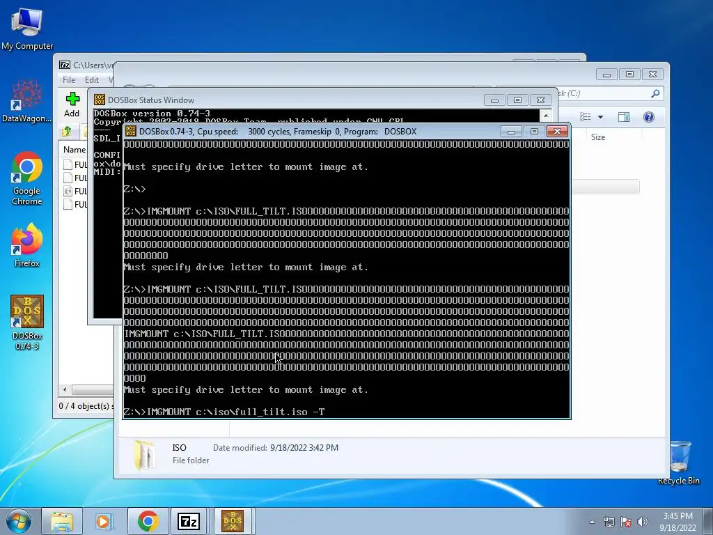The image size is (713, 535).
Task: Minimize the DOSBox Status Window
Action: [494, 100]
